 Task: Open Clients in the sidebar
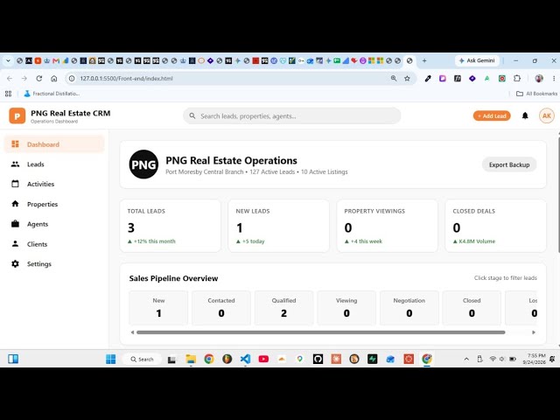[54, 244]
